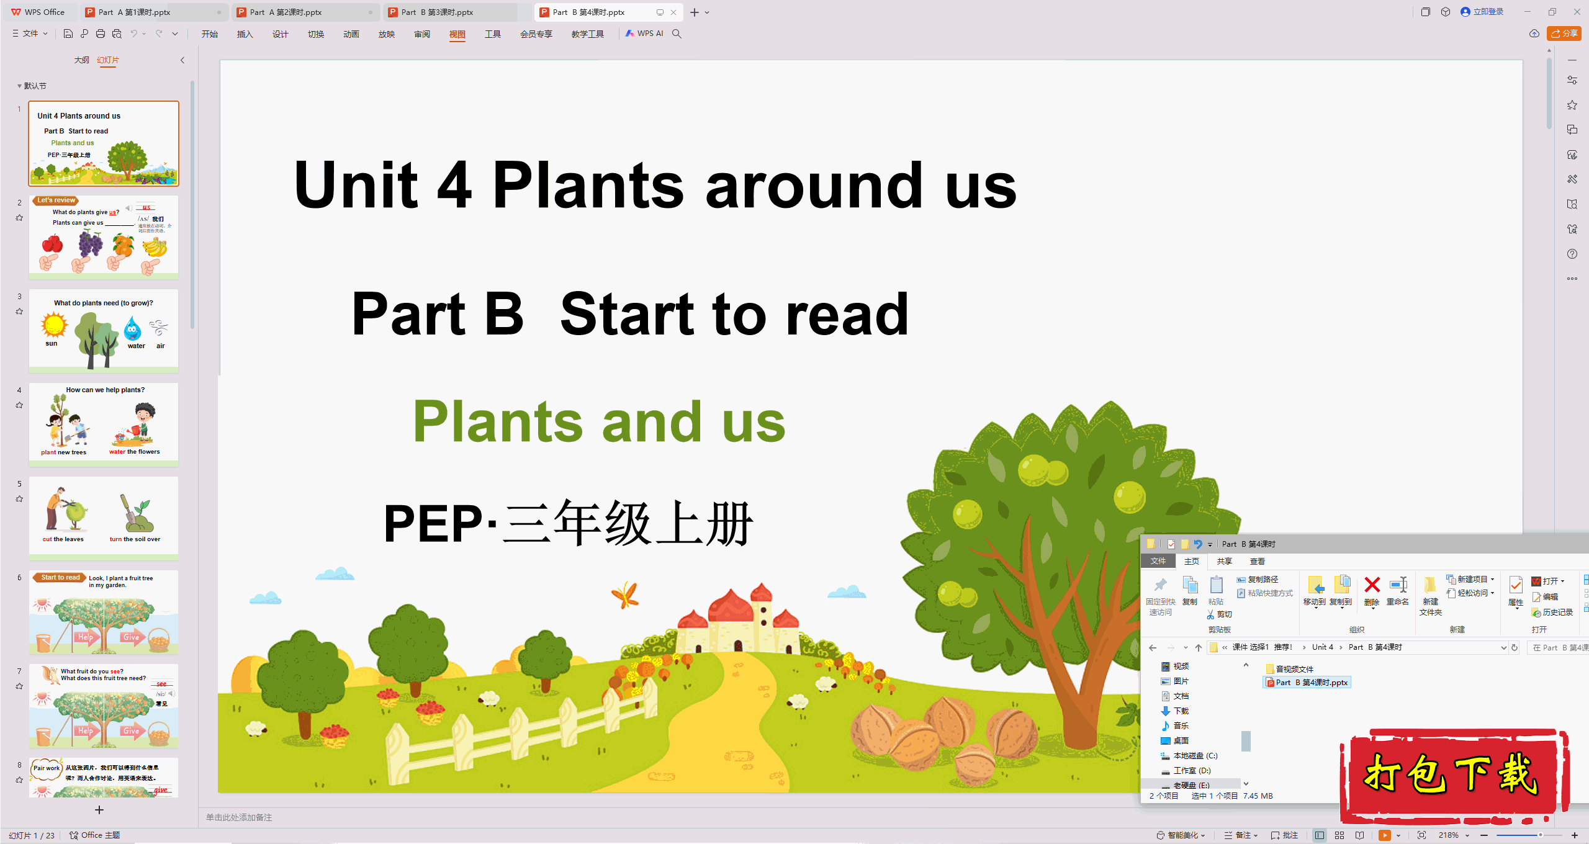This screenshot has width=1589, height=844.
Task: Click the Save icon in quick toolbar
Action: (68, 34)
